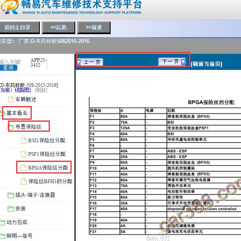Expand the 安装 folder
Screen dimensions: 241x241
pos(21,208)
